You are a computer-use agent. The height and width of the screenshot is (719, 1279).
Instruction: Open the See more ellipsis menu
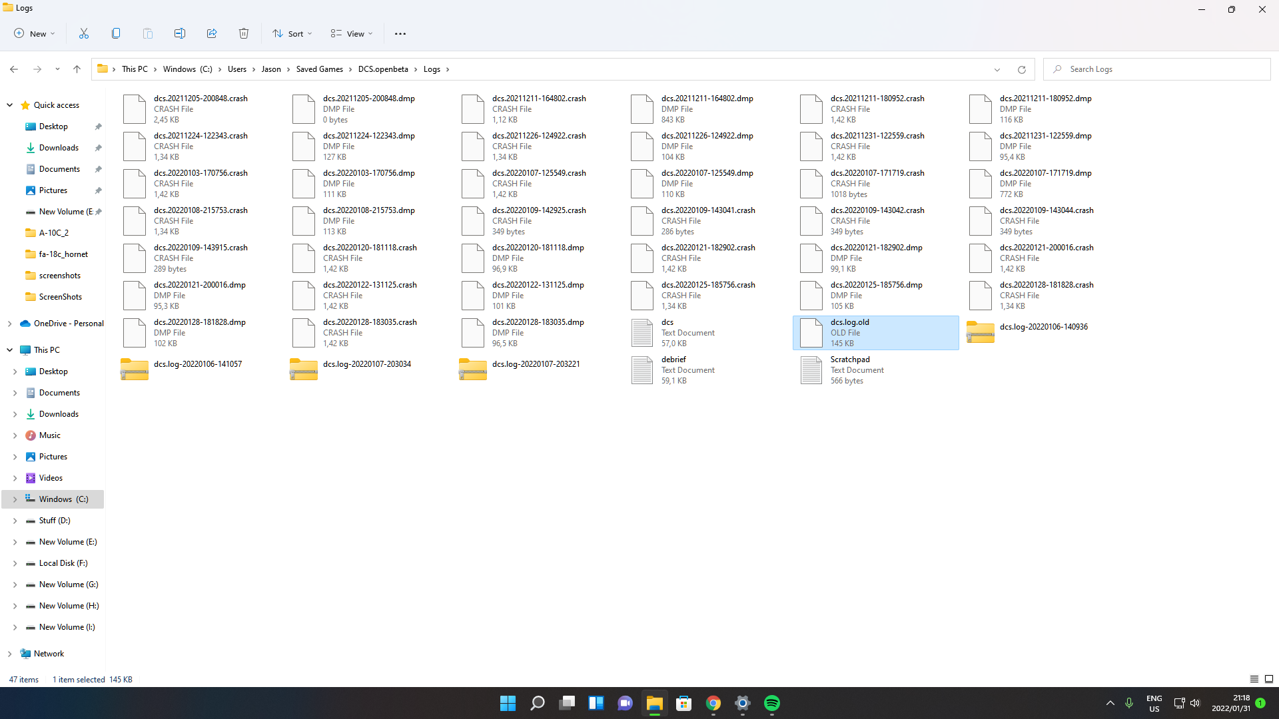400,33
